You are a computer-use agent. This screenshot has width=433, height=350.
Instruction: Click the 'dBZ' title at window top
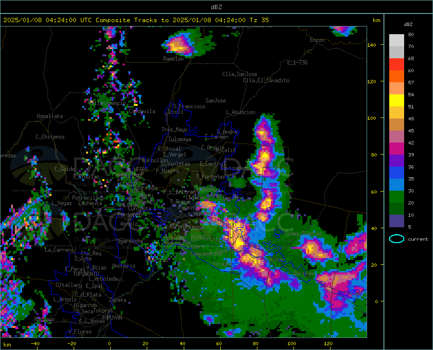click(x=216, y=7)
